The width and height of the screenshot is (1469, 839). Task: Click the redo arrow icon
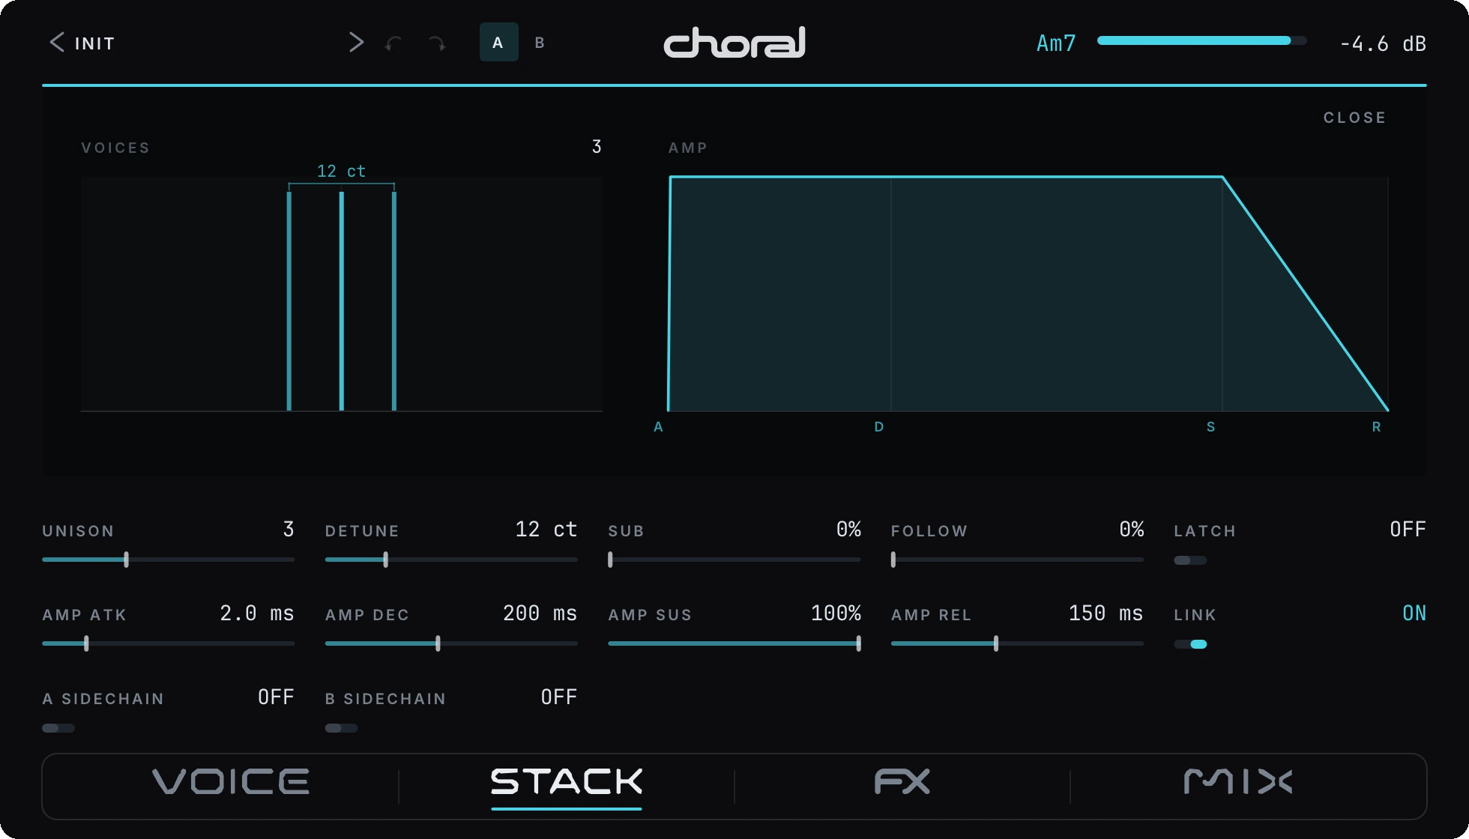click(x=437, y=44)
